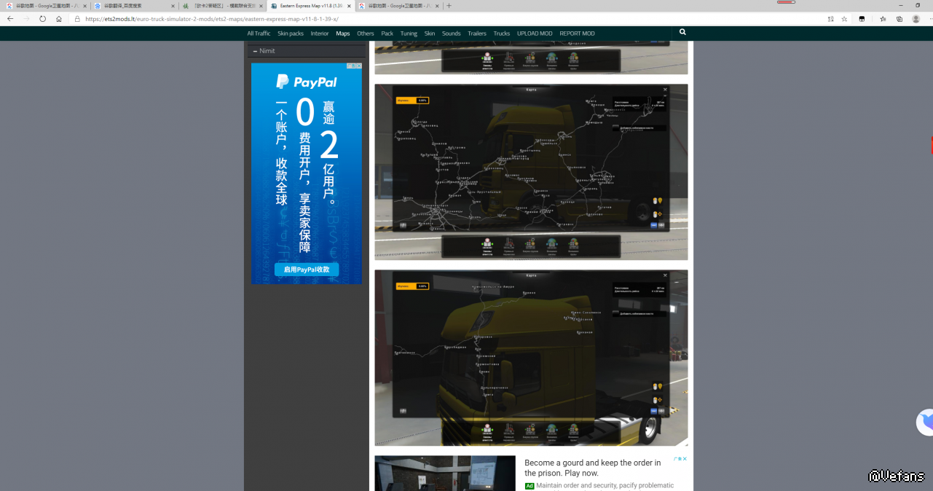This screenshot has height=491, width=933.
Task: Open the Skin packs category
Action: 291,34
